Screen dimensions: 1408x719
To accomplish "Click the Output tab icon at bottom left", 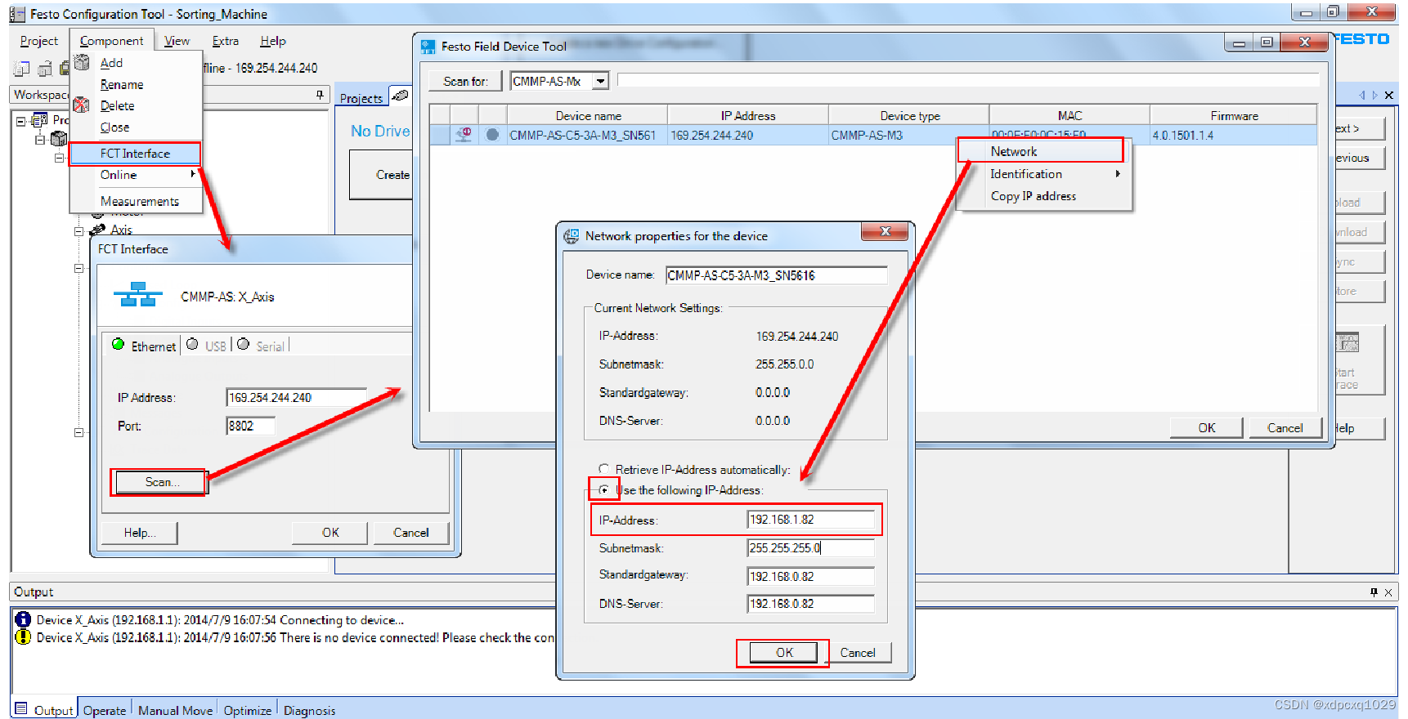I will [21, 708].
